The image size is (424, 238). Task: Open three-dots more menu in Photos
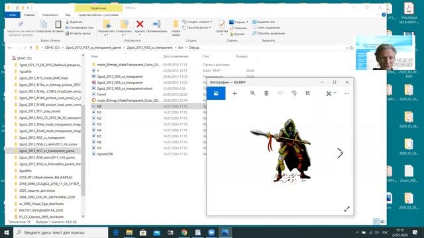pyautogui.click(x=347, y=93)
